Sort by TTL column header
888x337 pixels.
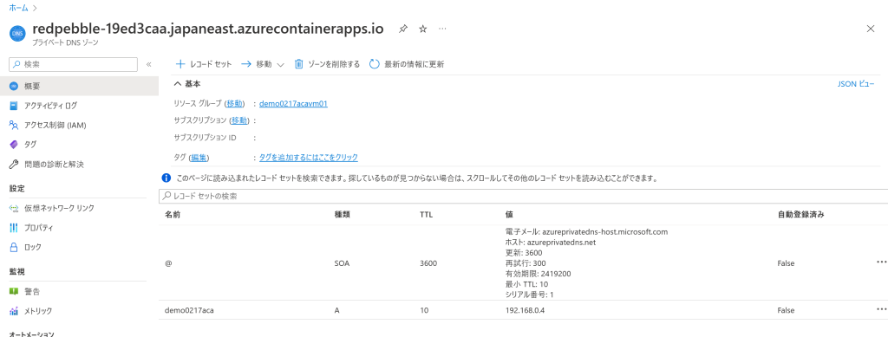pos(426,216)
